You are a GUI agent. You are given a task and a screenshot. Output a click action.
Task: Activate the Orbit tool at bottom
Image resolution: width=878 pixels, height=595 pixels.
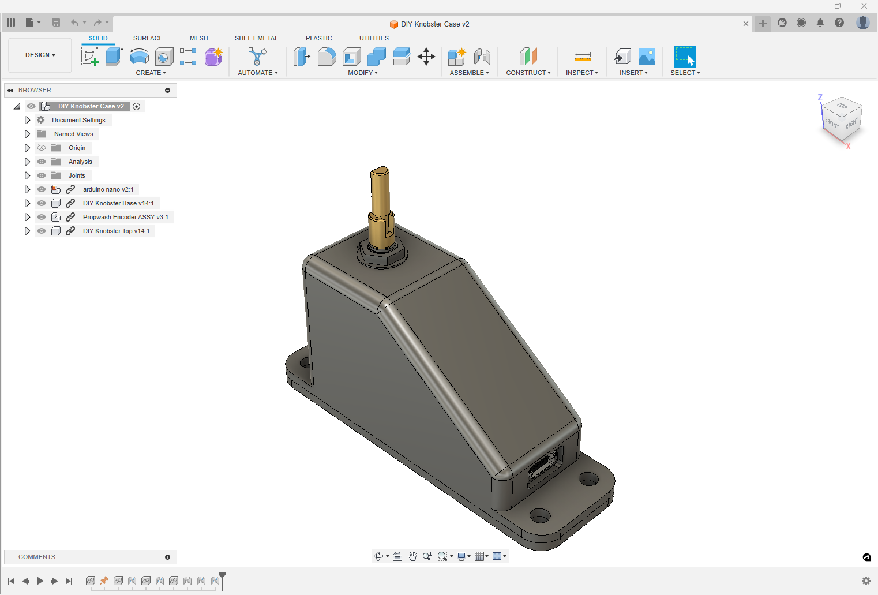point(378,556)
